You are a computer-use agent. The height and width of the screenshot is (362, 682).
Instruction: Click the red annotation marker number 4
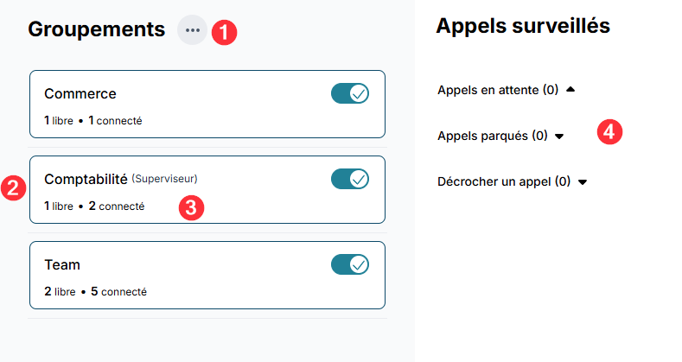click(610, 132)
